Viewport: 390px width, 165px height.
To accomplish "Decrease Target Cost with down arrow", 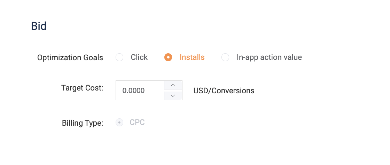I will click(173, 95).
